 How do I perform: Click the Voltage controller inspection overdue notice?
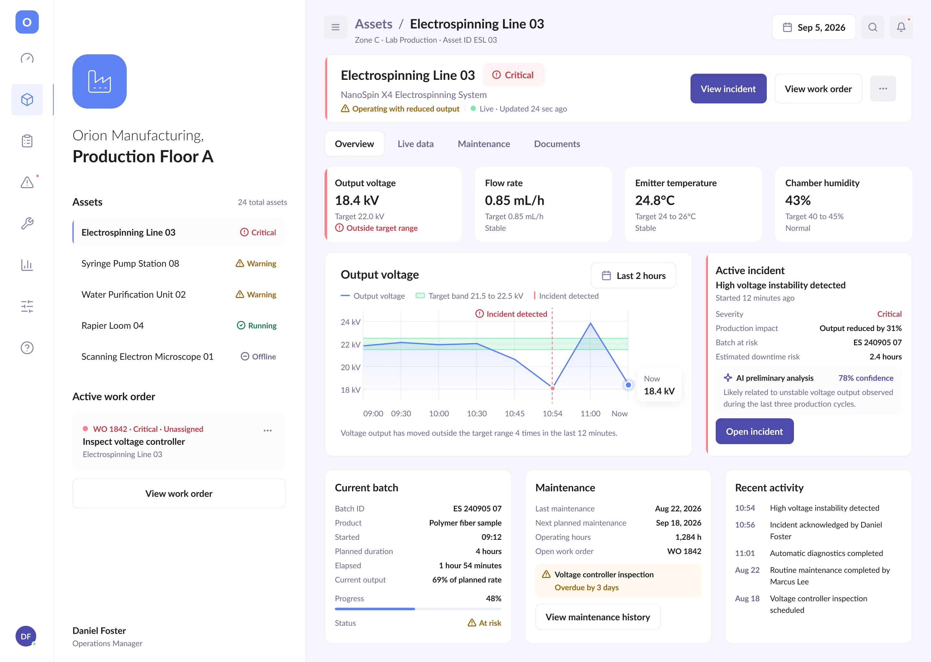(x=618, y=581)
